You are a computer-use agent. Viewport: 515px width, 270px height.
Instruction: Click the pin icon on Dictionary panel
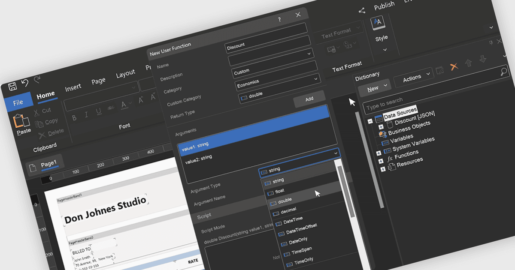[x=491, y=43]
